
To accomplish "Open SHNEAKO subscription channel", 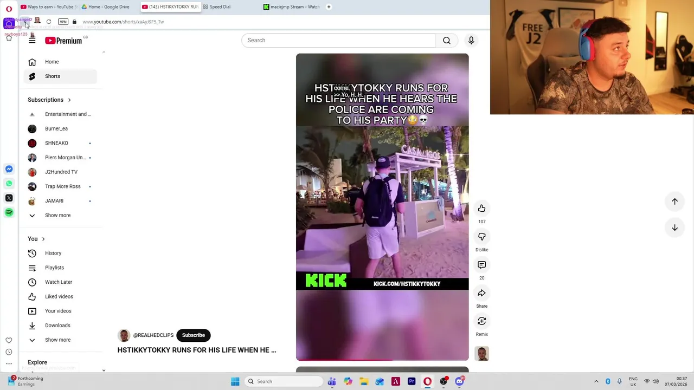I will click(60, 143).
